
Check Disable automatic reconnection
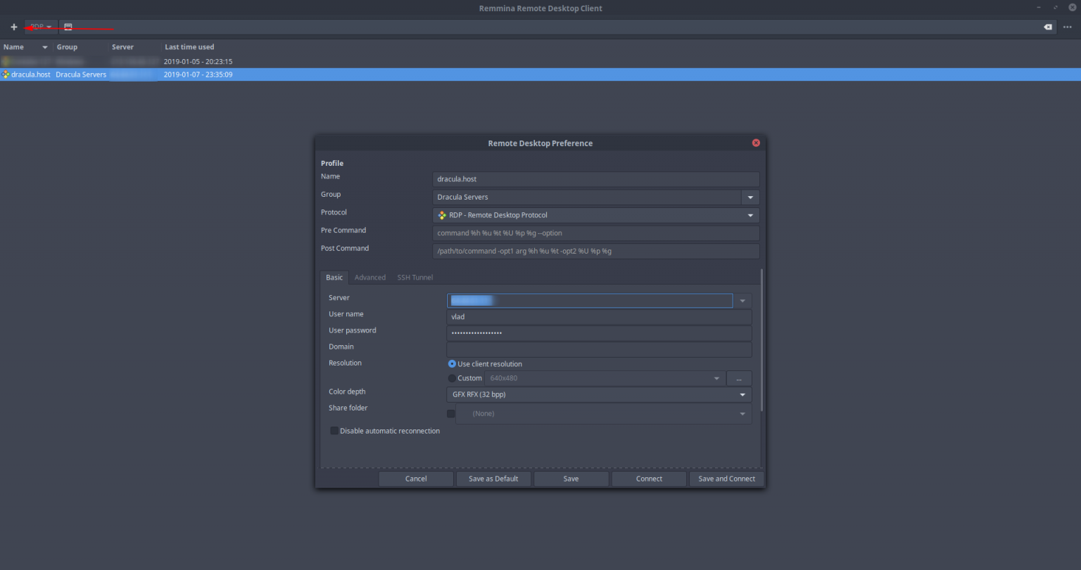[x=334, y=430]
